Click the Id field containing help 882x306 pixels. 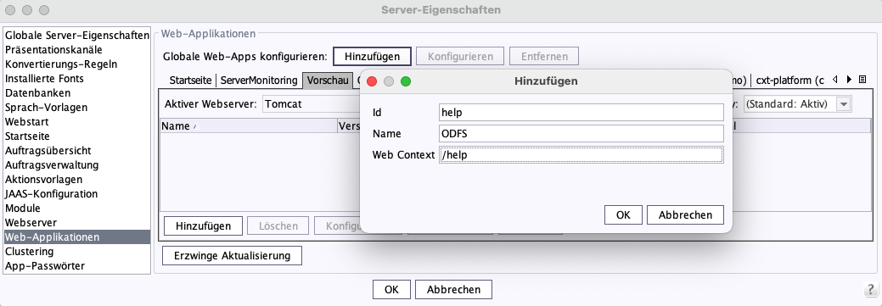[x=581, y=112]
